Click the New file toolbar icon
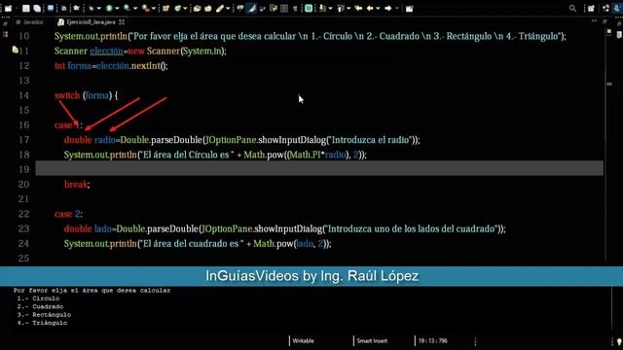Viewport: 623px width, 350px height. tap(8, 8)
